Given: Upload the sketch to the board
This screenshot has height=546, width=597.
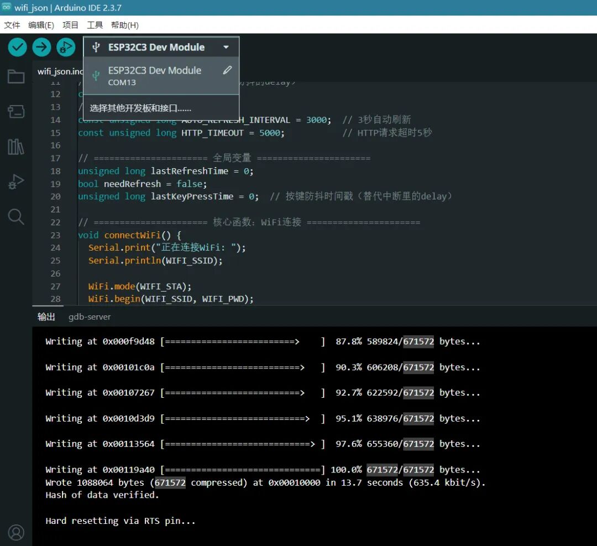Looking at the screenshot, I should click(x=41, y=47).
